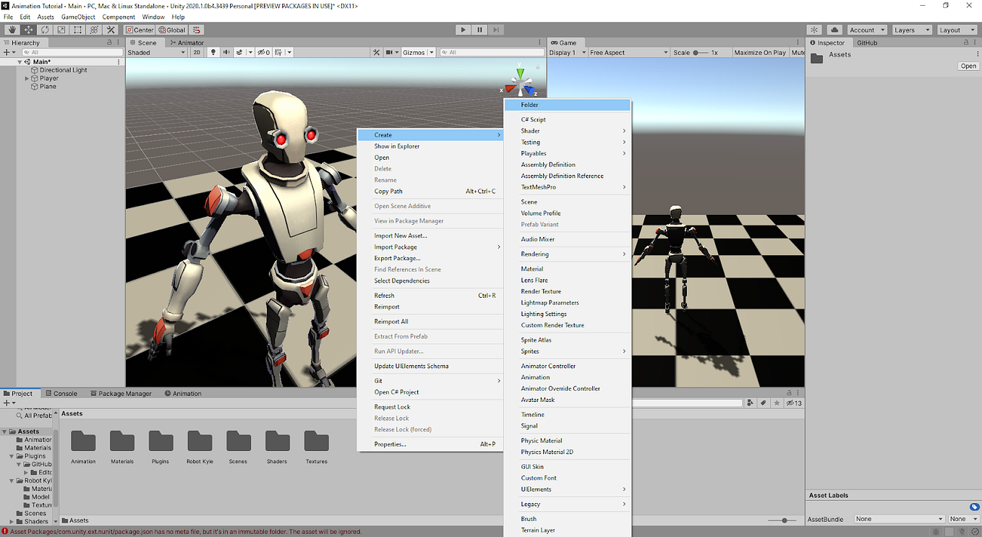Viewport: 982px width, 537px height.
Task: Switch to the Animator tab
Action: [x=187, y=42]
